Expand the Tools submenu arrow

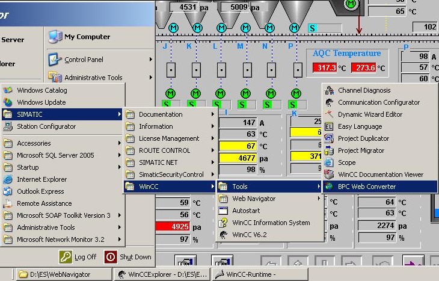point(319,187)
